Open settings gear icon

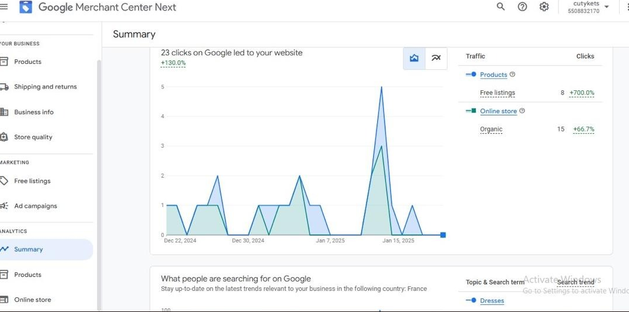[x=544, y=7]
